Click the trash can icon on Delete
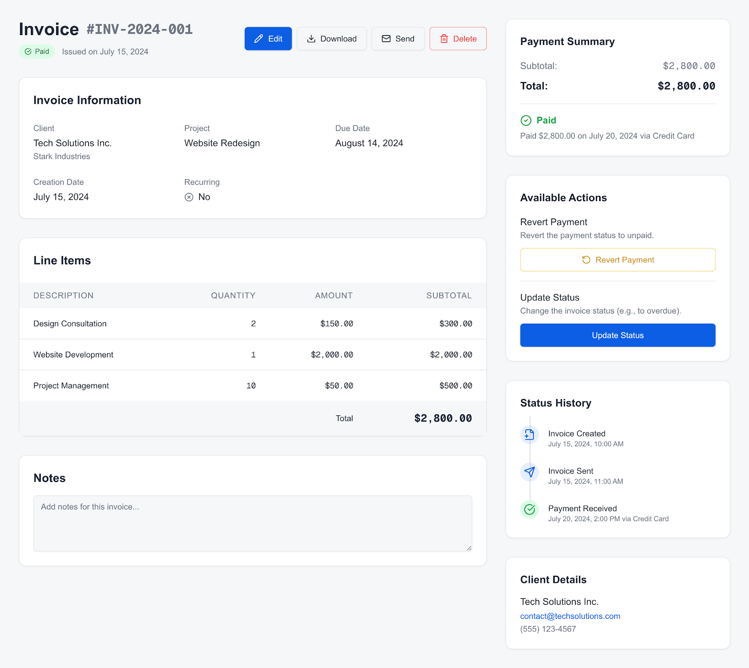The height and width of the screenshot is (668, 749). [x=444, y=39]
